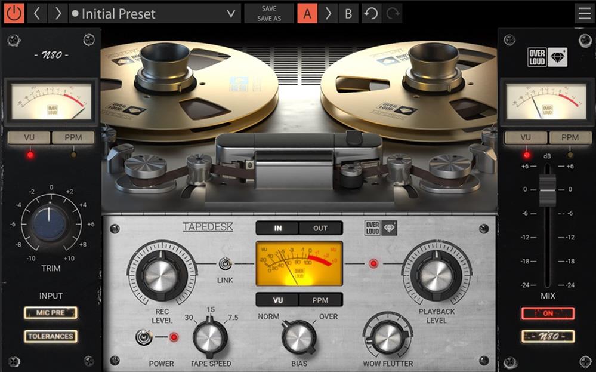596x372 pixels.
Task: Click the REC LEVEL knob
Action: [x=162, y=275]
